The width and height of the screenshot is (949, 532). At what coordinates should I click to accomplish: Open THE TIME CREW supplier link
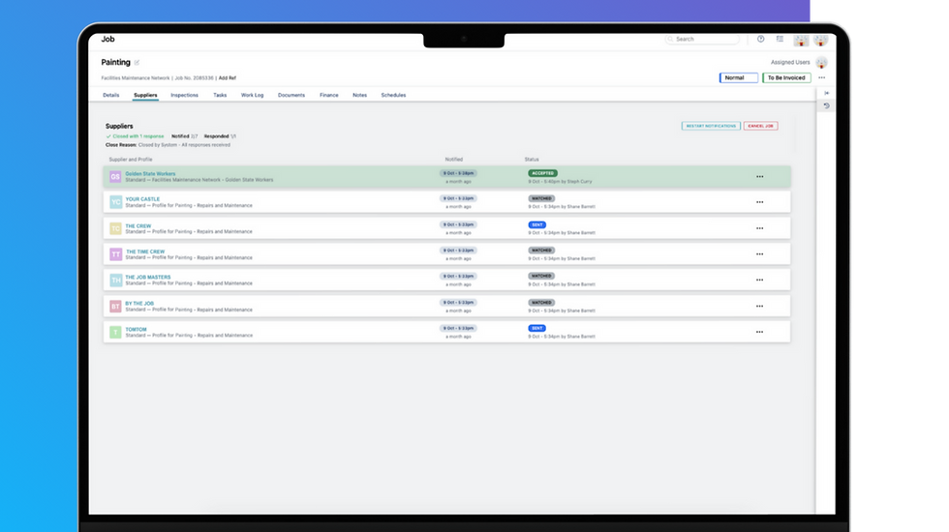click(x=144, y=251)
